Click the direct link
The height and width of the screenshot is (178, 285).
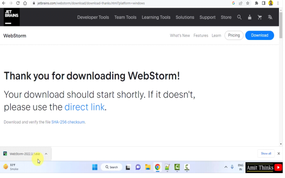click(x=85, y=107)
